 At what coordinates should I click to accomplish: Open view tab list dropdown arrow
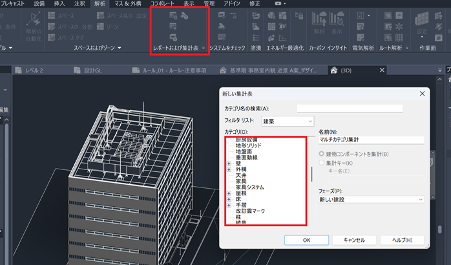pos(439,70)
